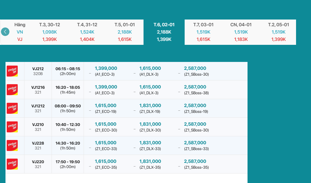
Task: Click the Vietjet logo for flight VJ220
Action: point(12,164)
